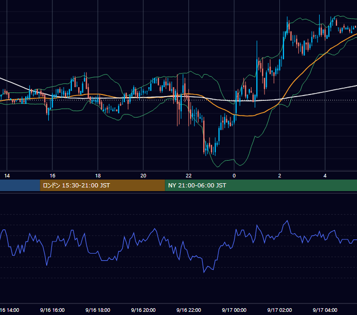This screenshot has height=315, width=357.
Task: Click hour label 4 on the price chart axis
Action: pos(325,176)
